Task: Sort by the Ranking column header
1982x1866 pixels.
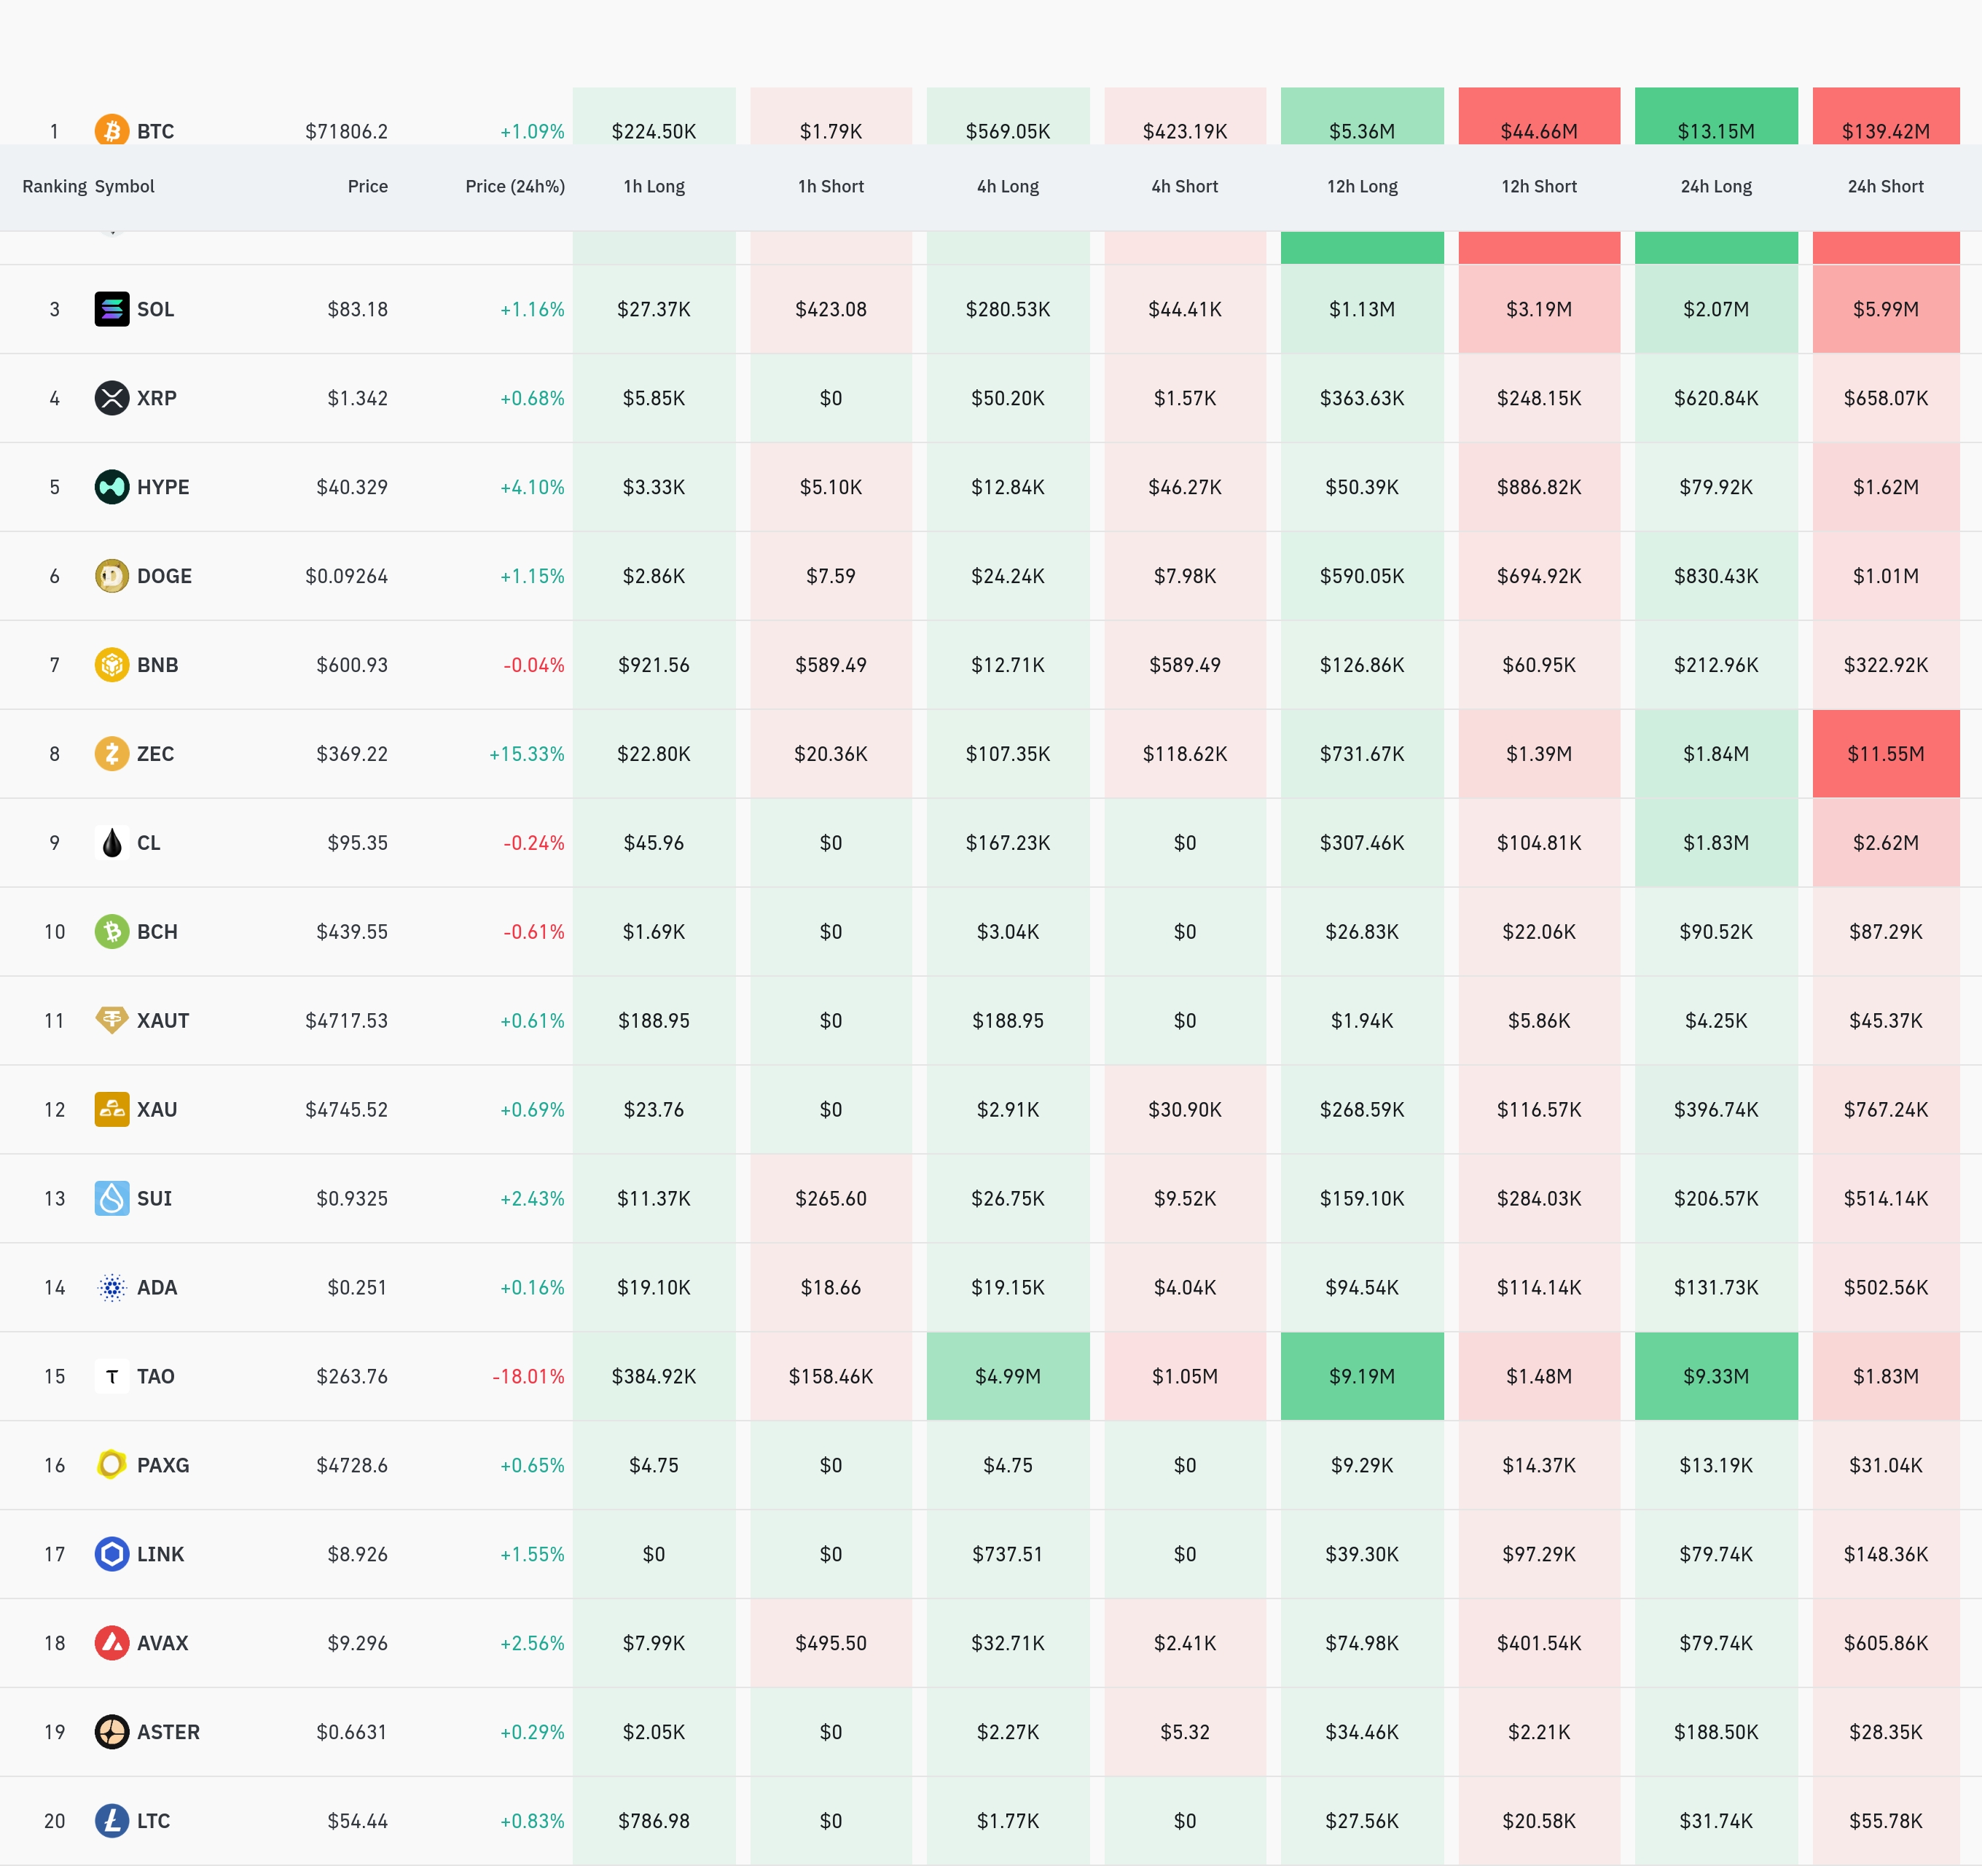Action: click(x=54, y=187)
